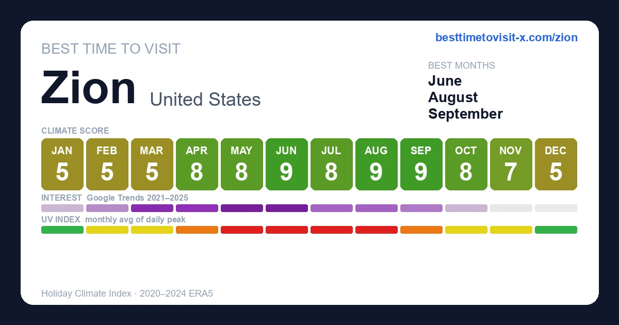Click September in the best months list

(465, 114)
